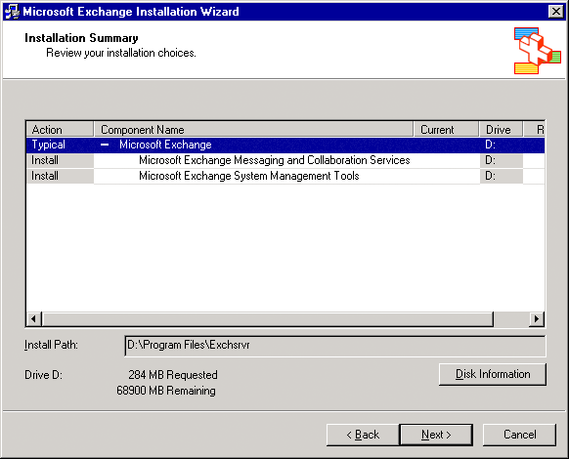Screen dimensions: 569x459
Task: Click the right scroll arrow
Action: [x=537, y=319]
